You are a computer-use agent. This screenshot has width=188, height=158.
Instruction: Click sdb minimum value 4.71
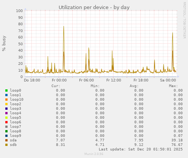pos(100,145)
